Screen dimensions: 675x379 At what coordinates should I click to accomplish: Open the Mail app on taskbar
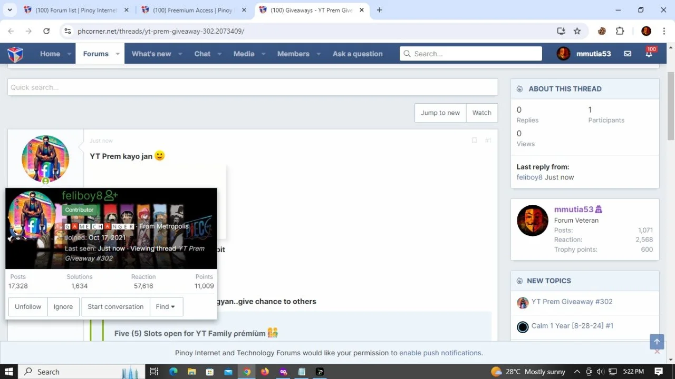click(x=228, y=372)
